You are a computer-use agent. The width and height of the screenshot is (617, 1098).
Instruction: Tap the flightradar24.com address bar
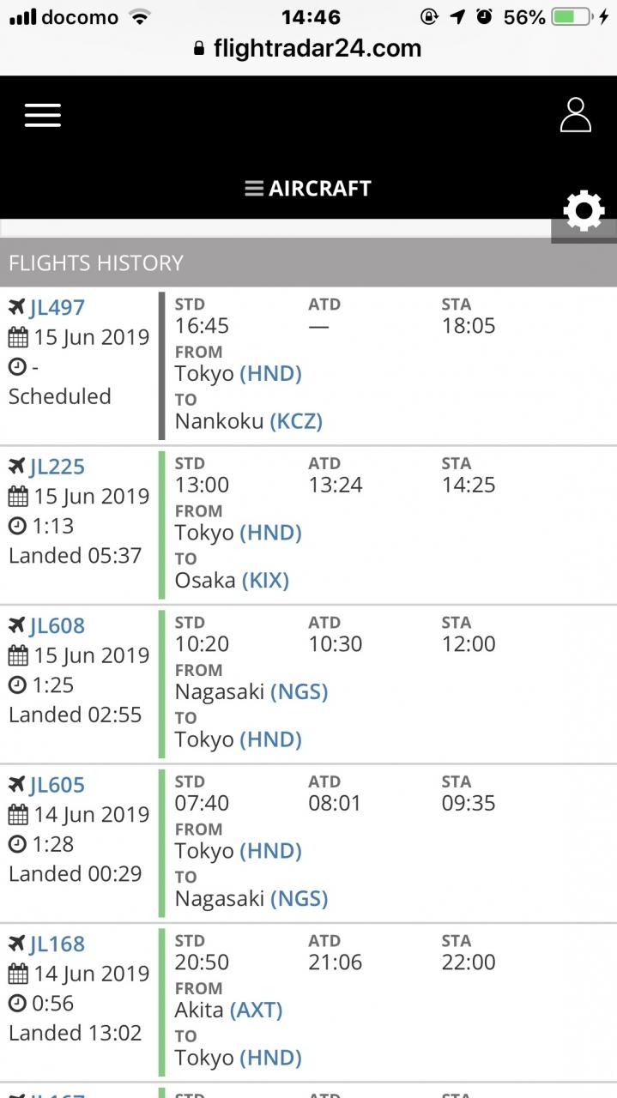point(308,48)
